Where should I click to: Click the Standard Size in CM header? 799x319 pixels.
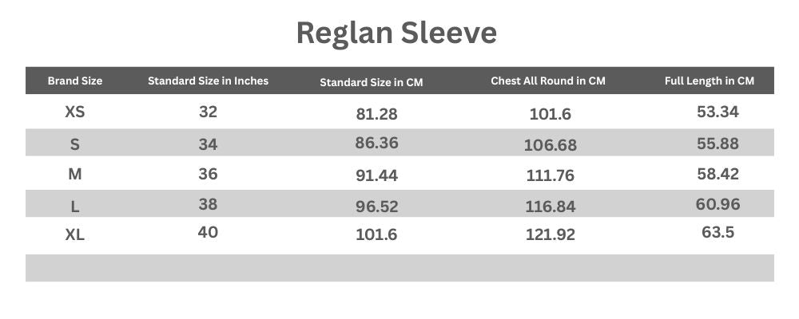click(x=371, y=82)
